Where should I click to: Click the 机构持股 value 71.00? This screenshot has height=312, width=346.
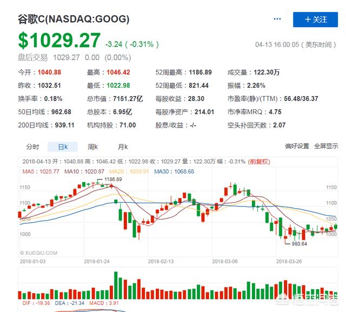point(128,125)
